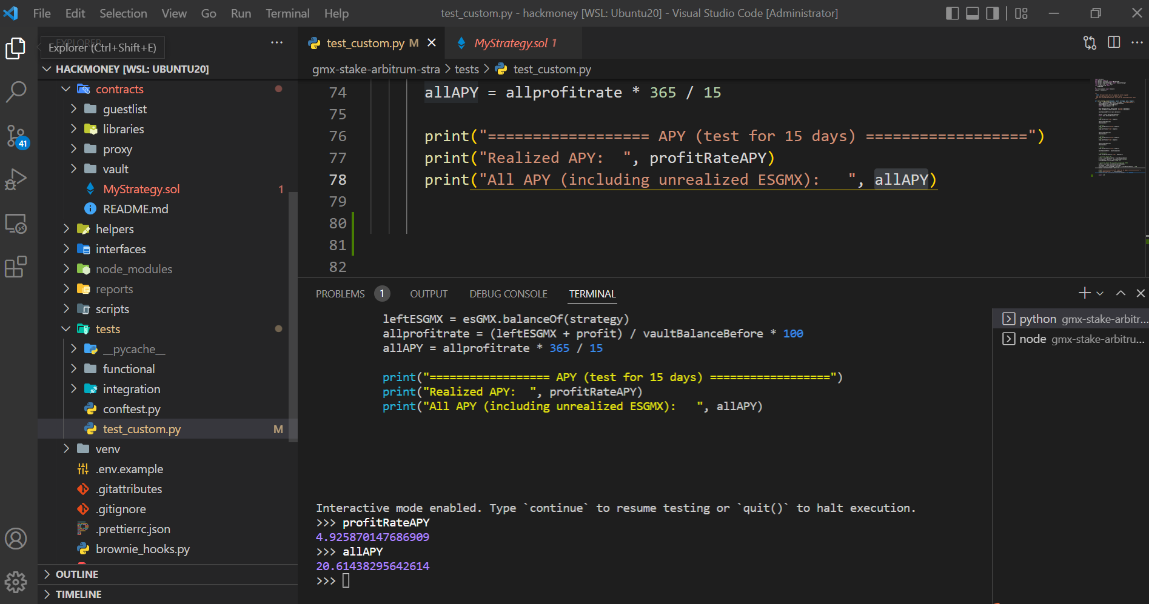Open the Customize Layout icon
The image size is (1149, 604).
(1021, 13)
